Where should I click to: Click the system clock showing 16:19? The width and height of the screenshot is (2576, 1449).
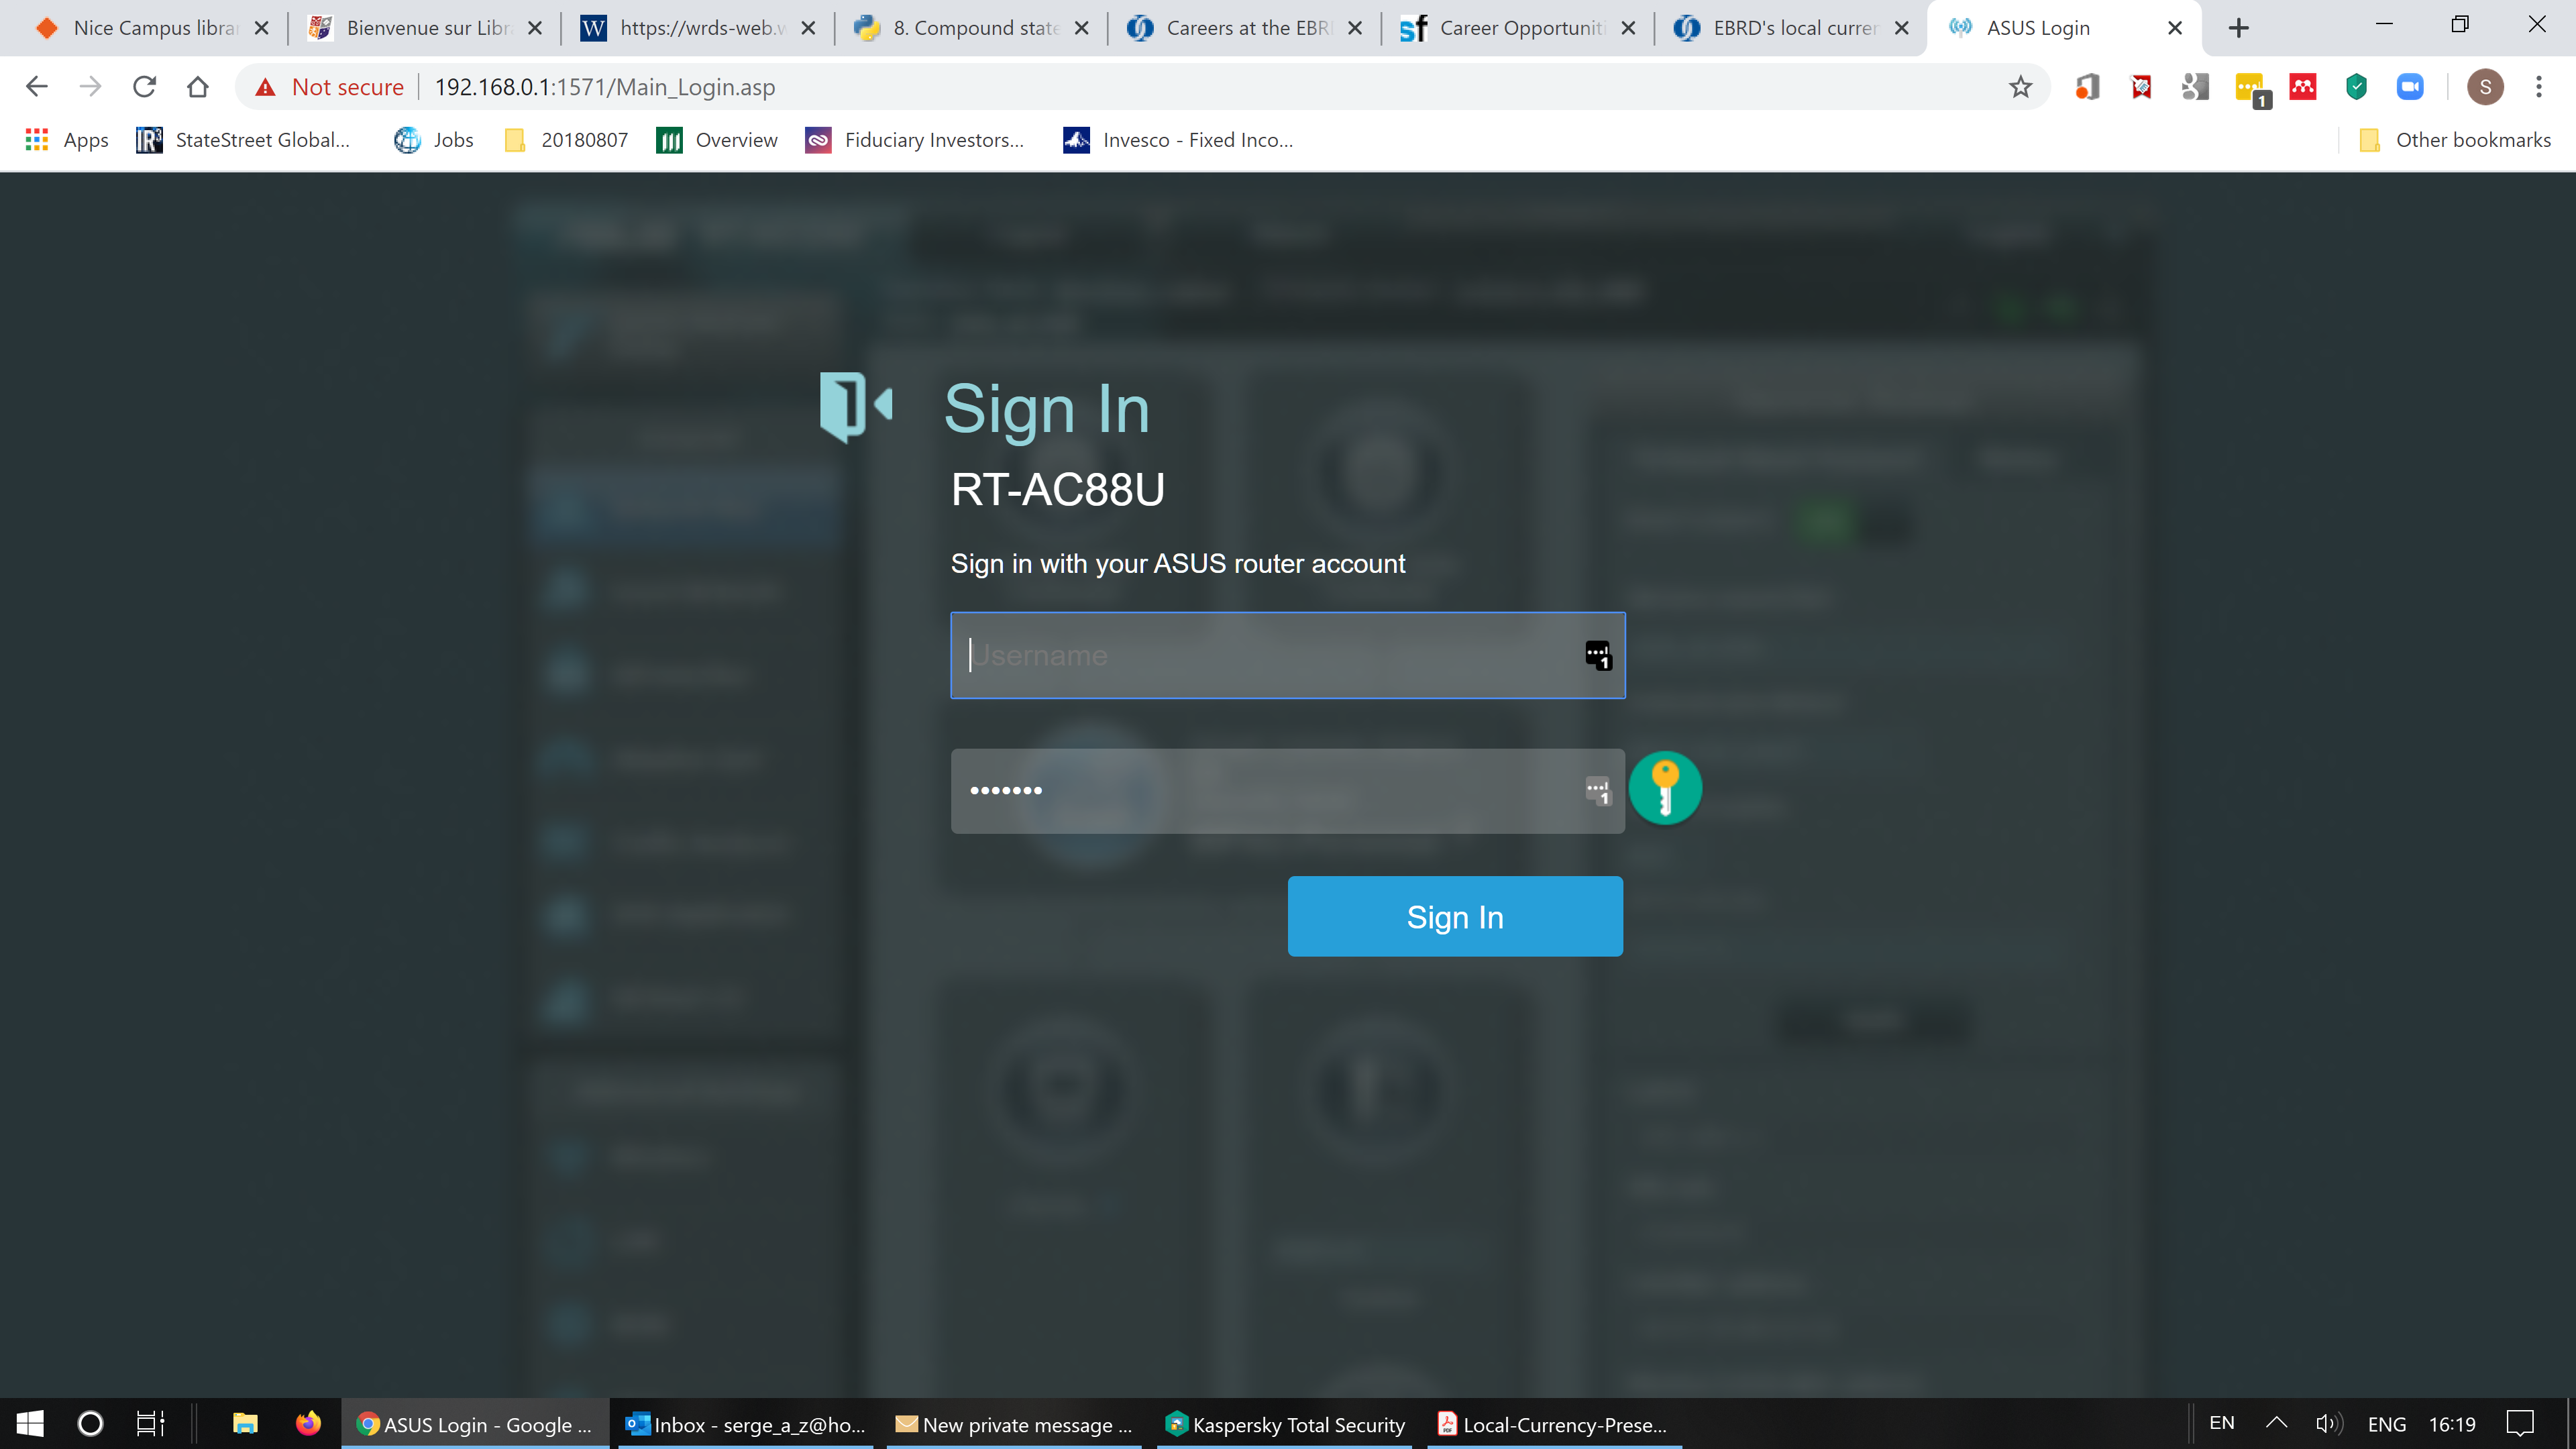point(2453,1423)
